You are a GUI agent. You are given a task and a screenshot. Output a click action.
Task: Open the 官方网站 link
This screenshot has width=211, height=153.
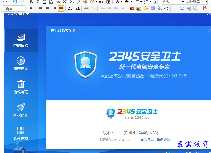147,140
